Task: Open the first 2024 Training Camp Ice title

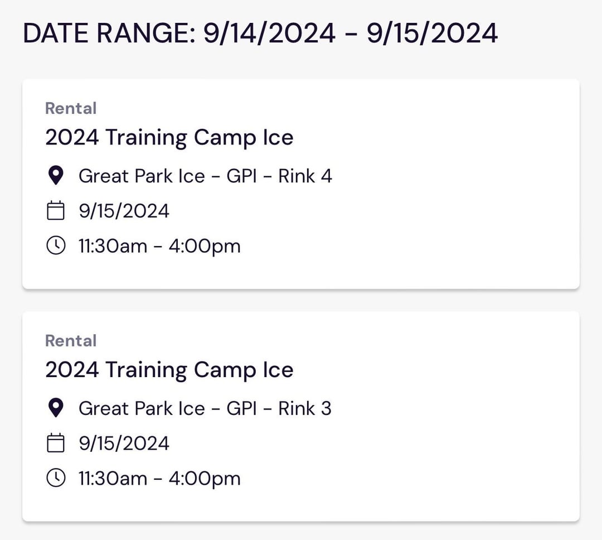Action: [169, 138]
